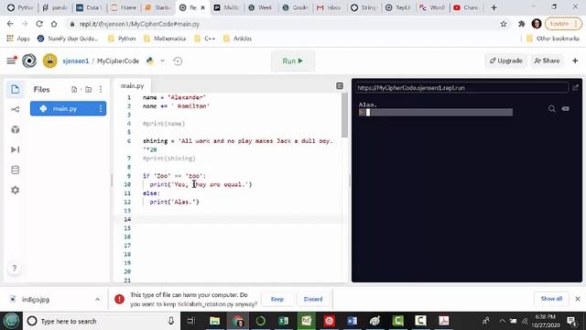Open the C++ bookmarks folder

coord(205,38)
